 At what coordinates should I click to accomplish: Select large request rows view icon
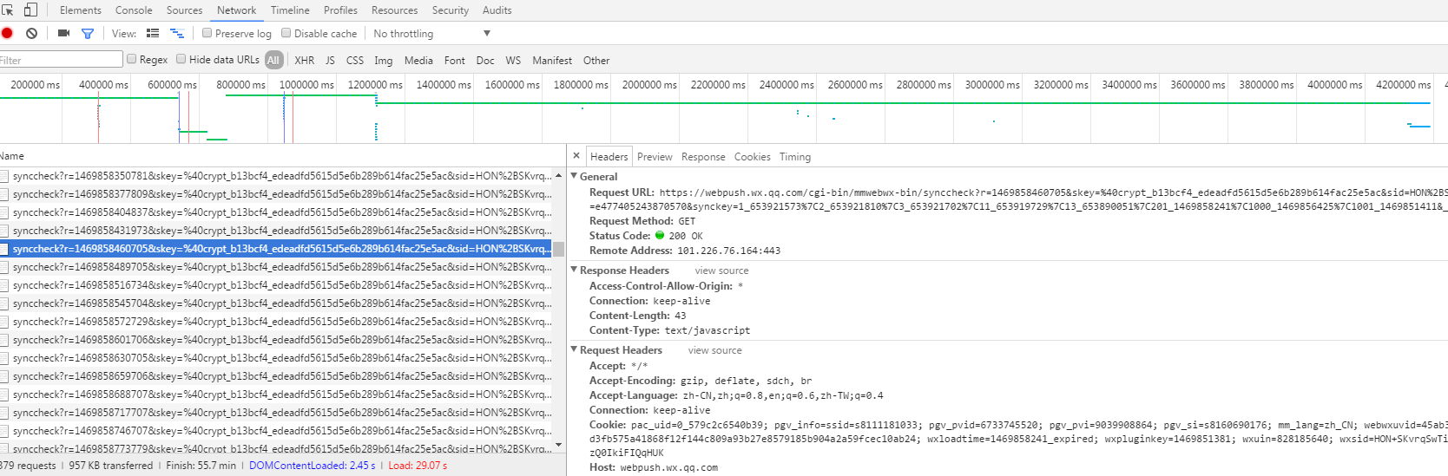[x=153, y=33]
